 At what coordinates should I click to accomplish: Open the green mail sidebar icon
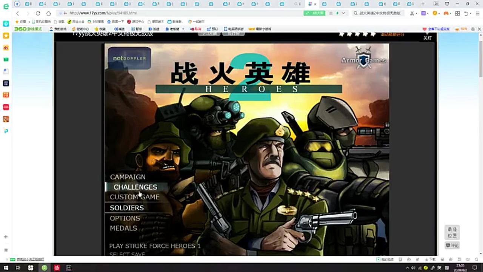coord(6,59)
